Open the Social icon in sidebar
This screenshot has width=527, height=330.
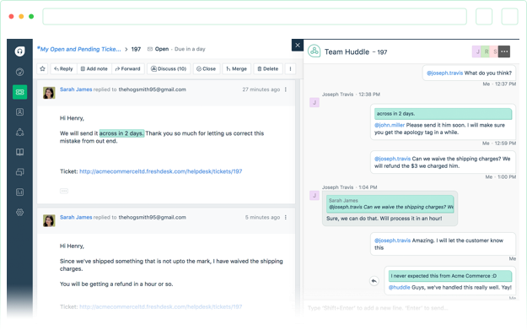point(20,133)
